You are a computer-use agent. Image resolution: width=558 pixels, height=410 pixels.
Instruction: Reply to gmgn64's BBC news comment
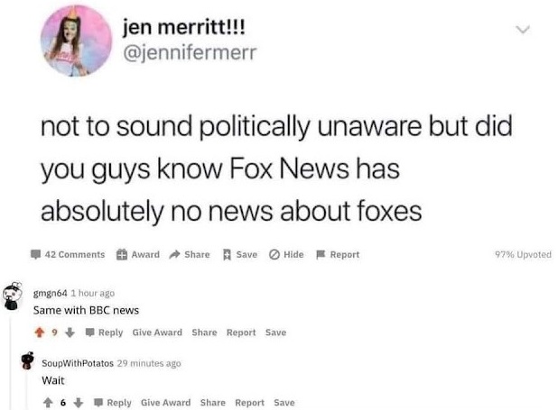tap(105, 333)
